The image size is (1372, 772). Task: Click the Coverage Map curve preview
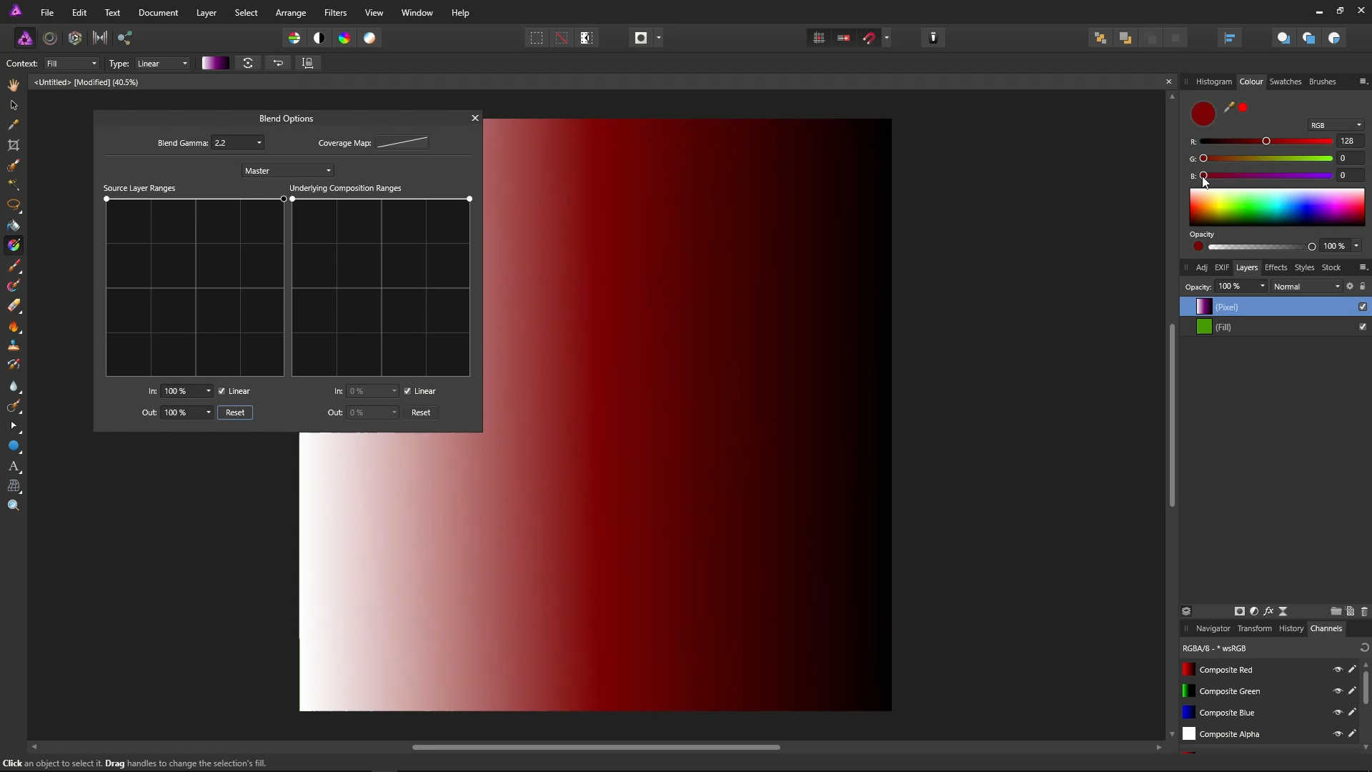402,143
